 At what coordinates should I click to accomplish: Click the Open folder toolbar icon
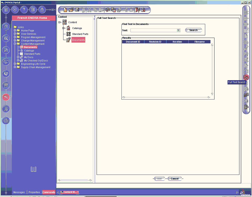[x=71, y=10]
